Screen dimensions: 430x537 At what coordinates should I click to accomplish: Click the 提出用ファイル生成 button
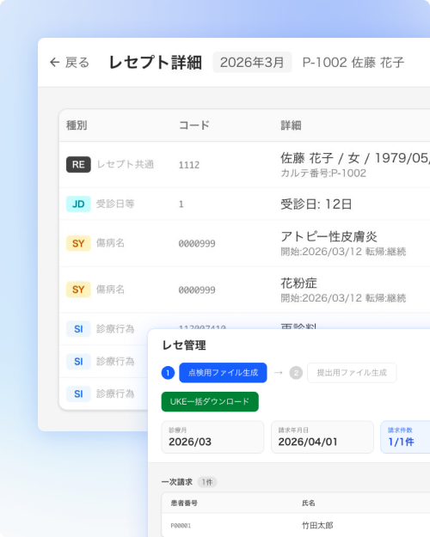[352, 373]
